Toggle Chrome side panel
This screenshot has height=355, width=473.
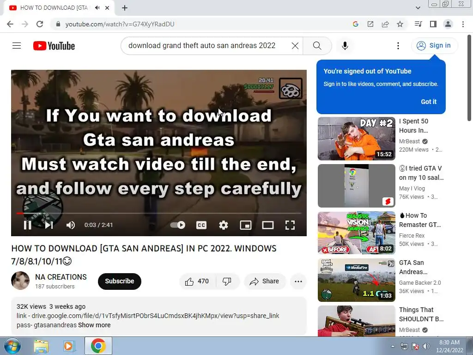[433, 24]
